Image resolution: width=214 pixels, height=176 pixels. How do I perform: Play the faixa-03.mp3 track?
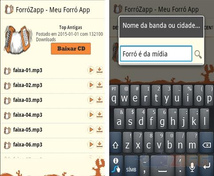91,100
